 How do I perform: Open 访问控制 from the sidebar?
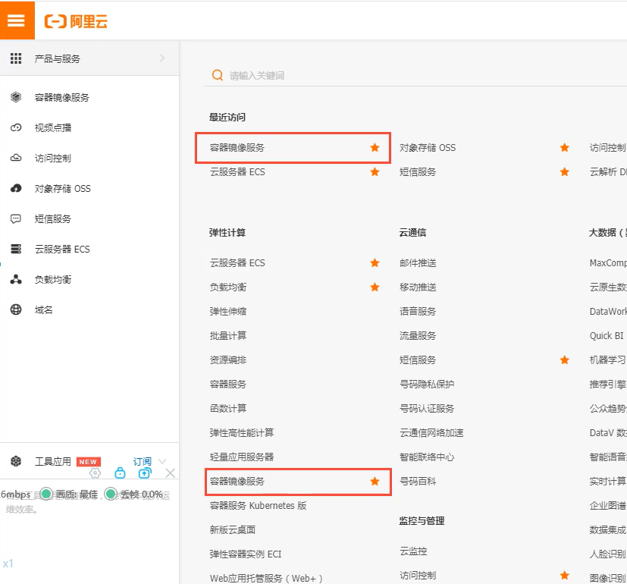click(x=53, y=158)
